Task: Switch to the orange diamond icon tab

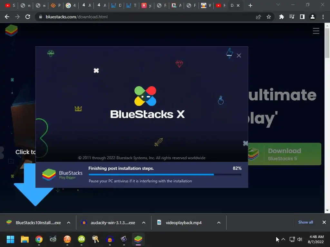Action: coord(55,5)
